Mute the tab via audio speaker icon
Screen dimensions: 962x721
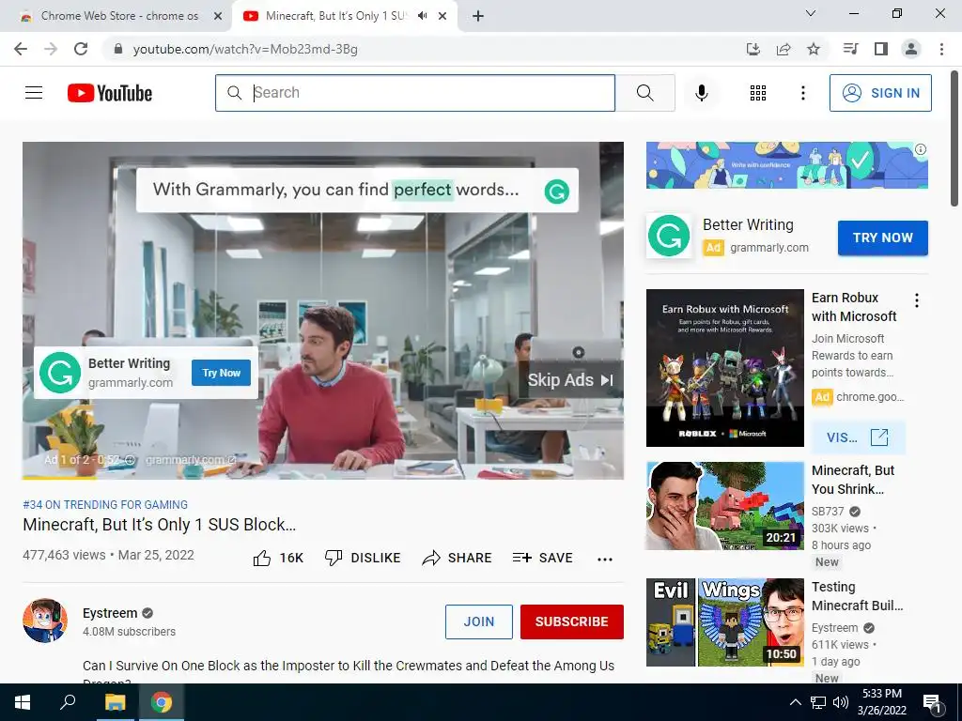(422, 16)
